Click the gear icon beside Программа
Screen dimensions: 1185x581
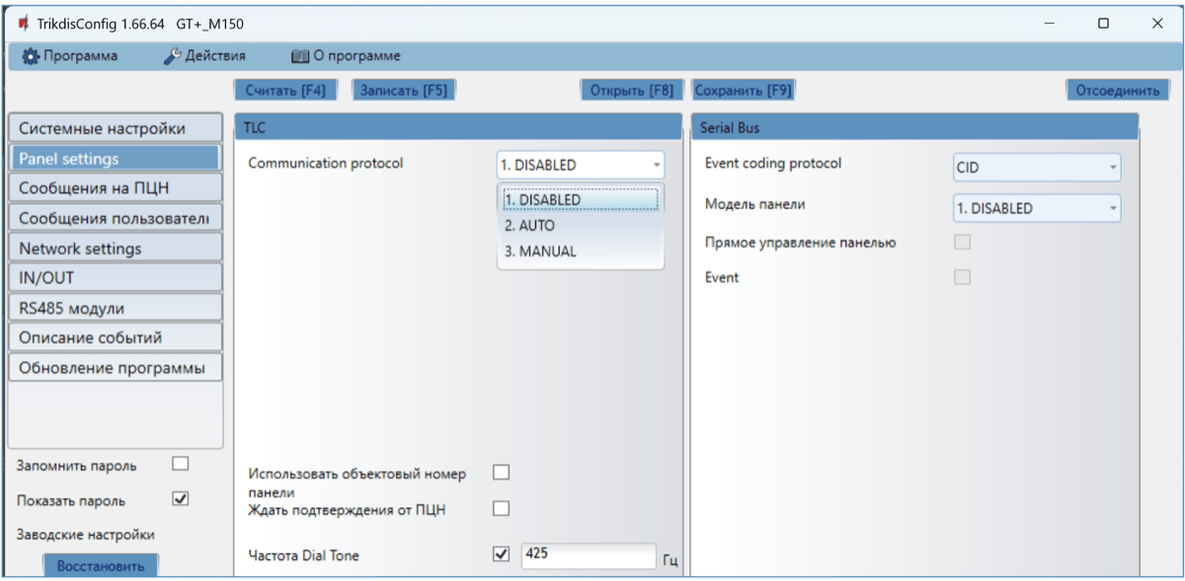point(31,56)
